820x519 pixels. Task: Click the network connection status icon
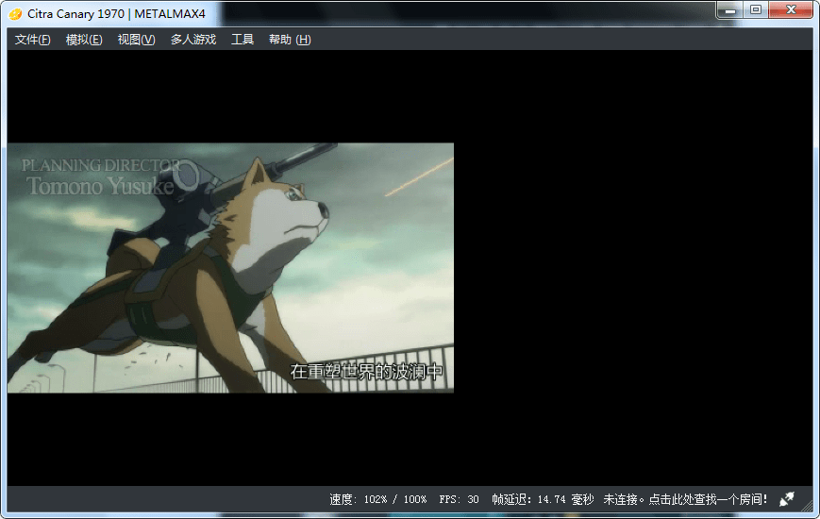[786, 499]
